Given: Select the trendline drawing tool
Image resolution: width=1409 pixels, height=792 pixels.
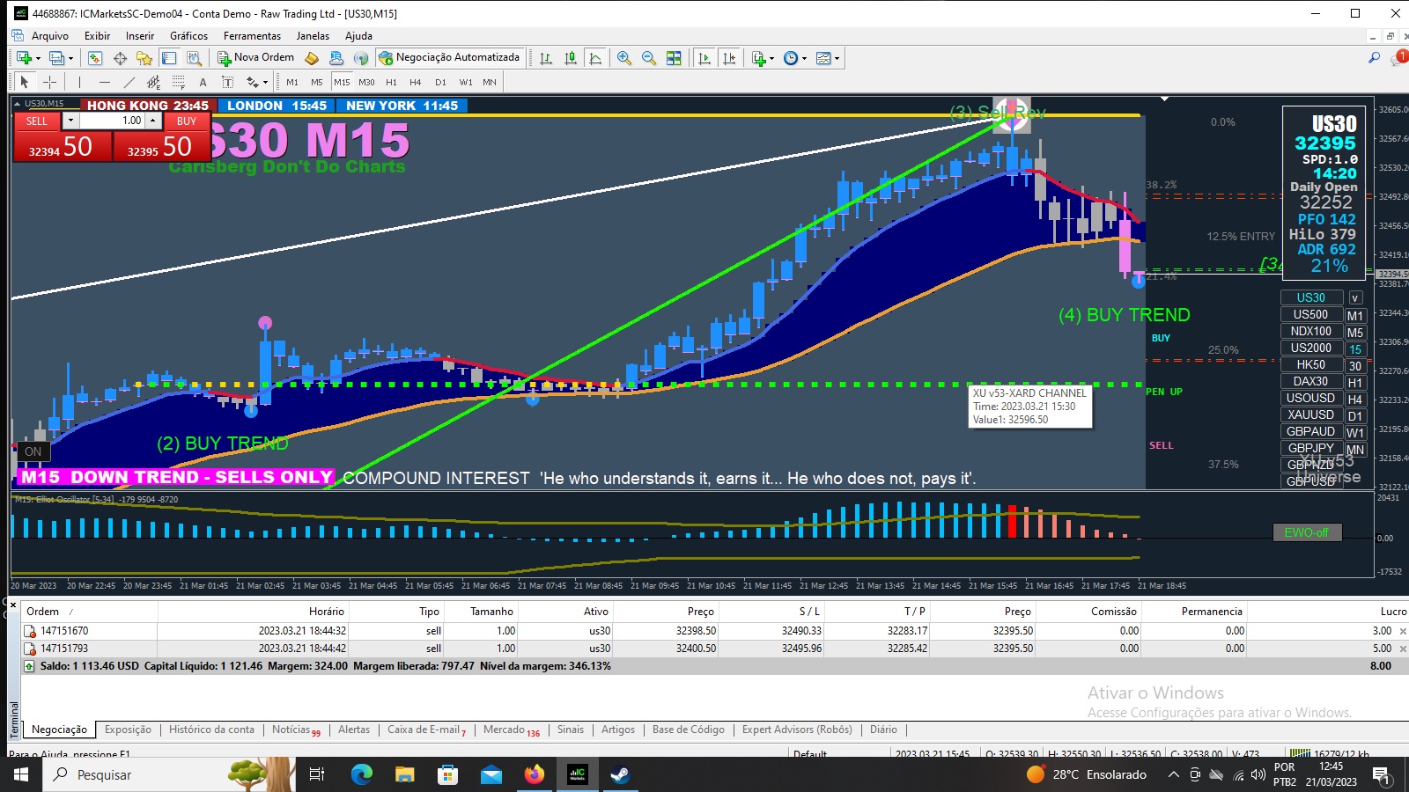Looking at the screenshot, I should pyautogui.click(x=129, y=82).
